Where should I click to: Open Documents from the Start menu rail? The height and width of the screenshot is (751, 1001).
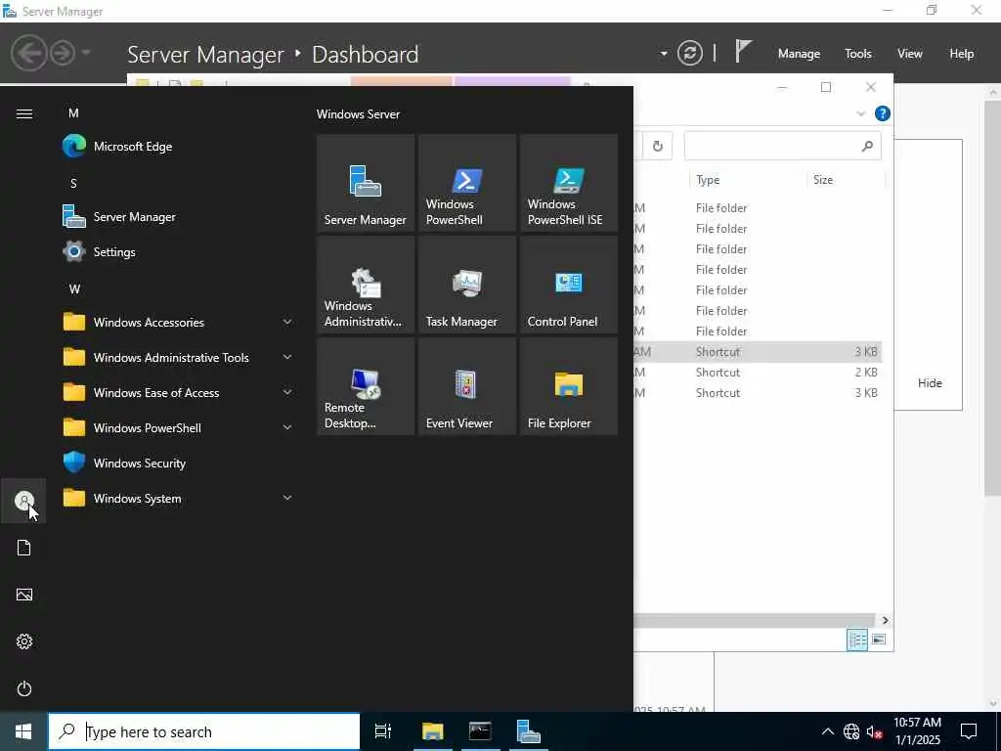point(23,548)
